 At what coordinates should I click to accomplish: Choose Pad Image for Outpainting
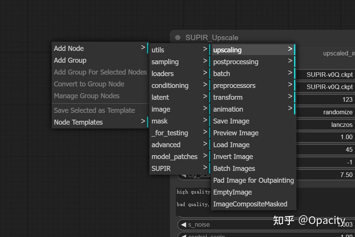pyautogui.click(x=254, y=180)
